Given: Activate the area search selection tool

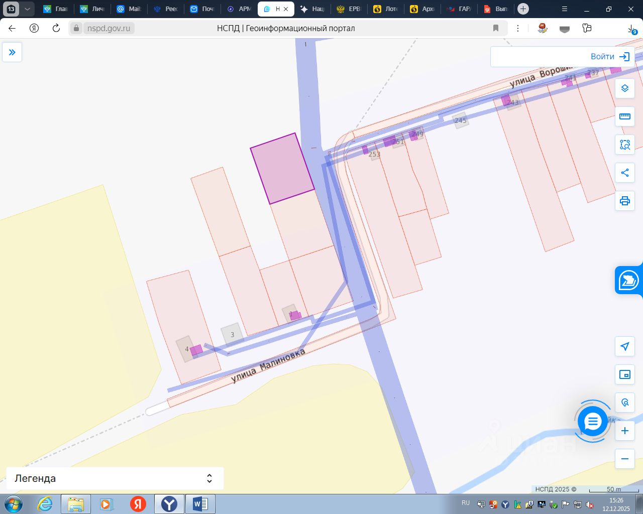Looking at the screenshot, I should tap(625, 145).
